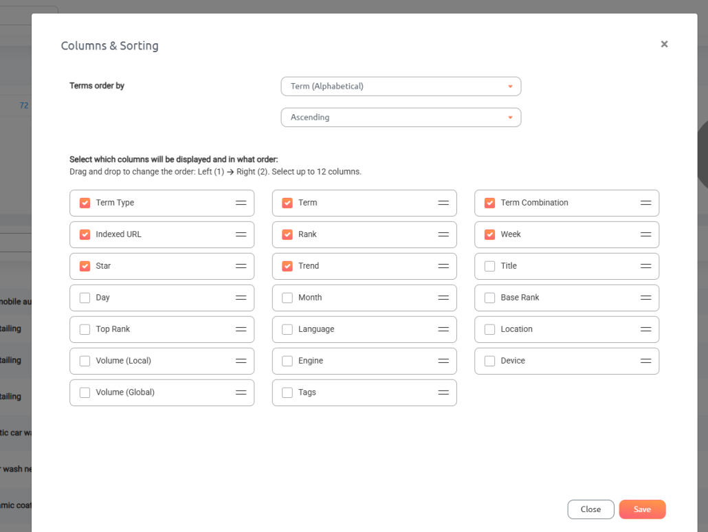Uncheck the Star column checkbox
This screenshot has height=532, width=708.
85,266
